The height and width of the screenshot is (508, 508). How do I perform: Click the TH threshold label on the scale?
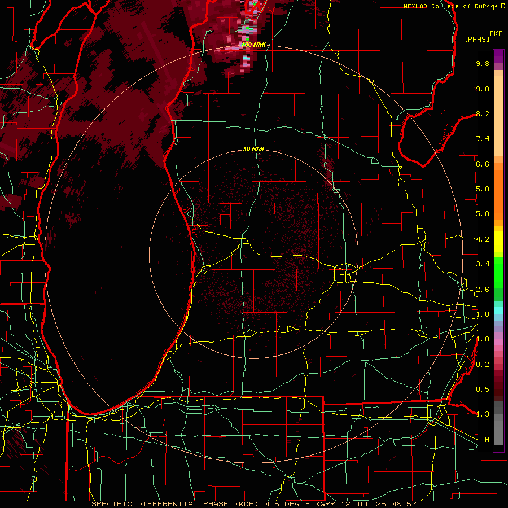tap(485, 440)
